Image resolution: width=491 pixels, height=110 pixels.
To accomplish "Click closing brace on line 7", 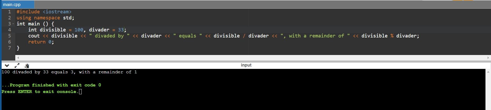I will pos(18,48).
